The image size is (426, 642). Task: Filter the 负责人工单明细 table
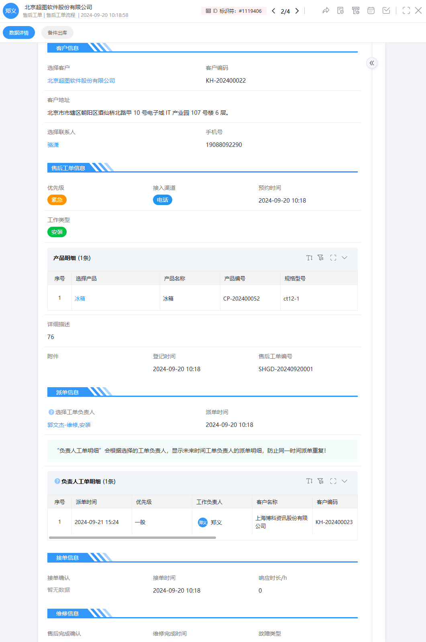[320, 481]
